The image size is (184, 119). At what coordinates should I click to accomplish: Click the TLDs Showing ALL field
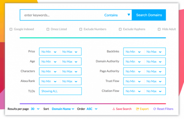60,91
